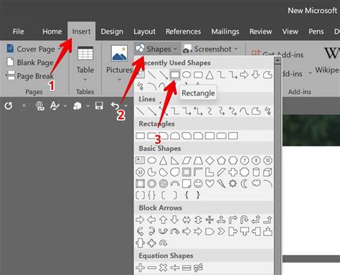This screenshot has height=275, width=340.
Task: Expand the Cover Page dropdown arrow
Action: coord(59,49)
